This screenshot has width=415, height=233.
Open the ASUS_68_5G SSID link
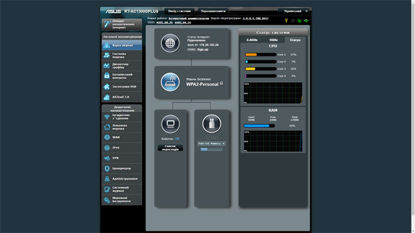click(x=183, y=22)
